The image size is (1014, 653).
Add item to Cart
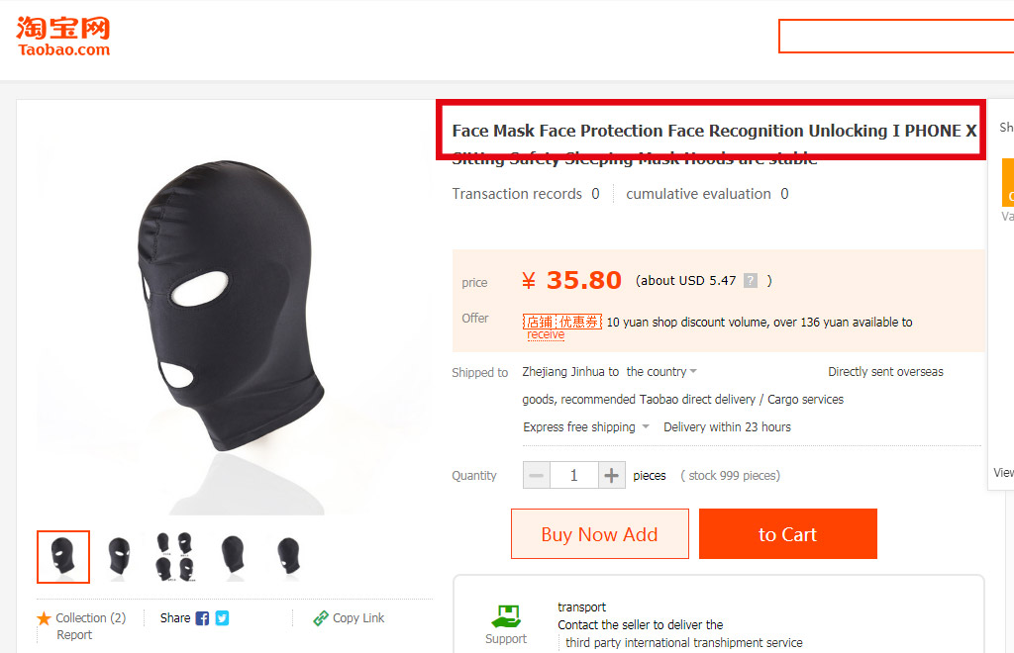tap(787, 534)
